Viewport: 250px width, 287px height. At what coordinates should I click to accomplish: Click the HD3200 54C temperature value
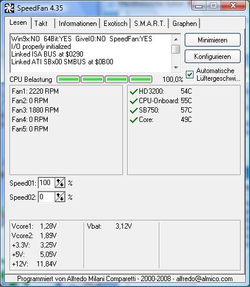[186, 91]
